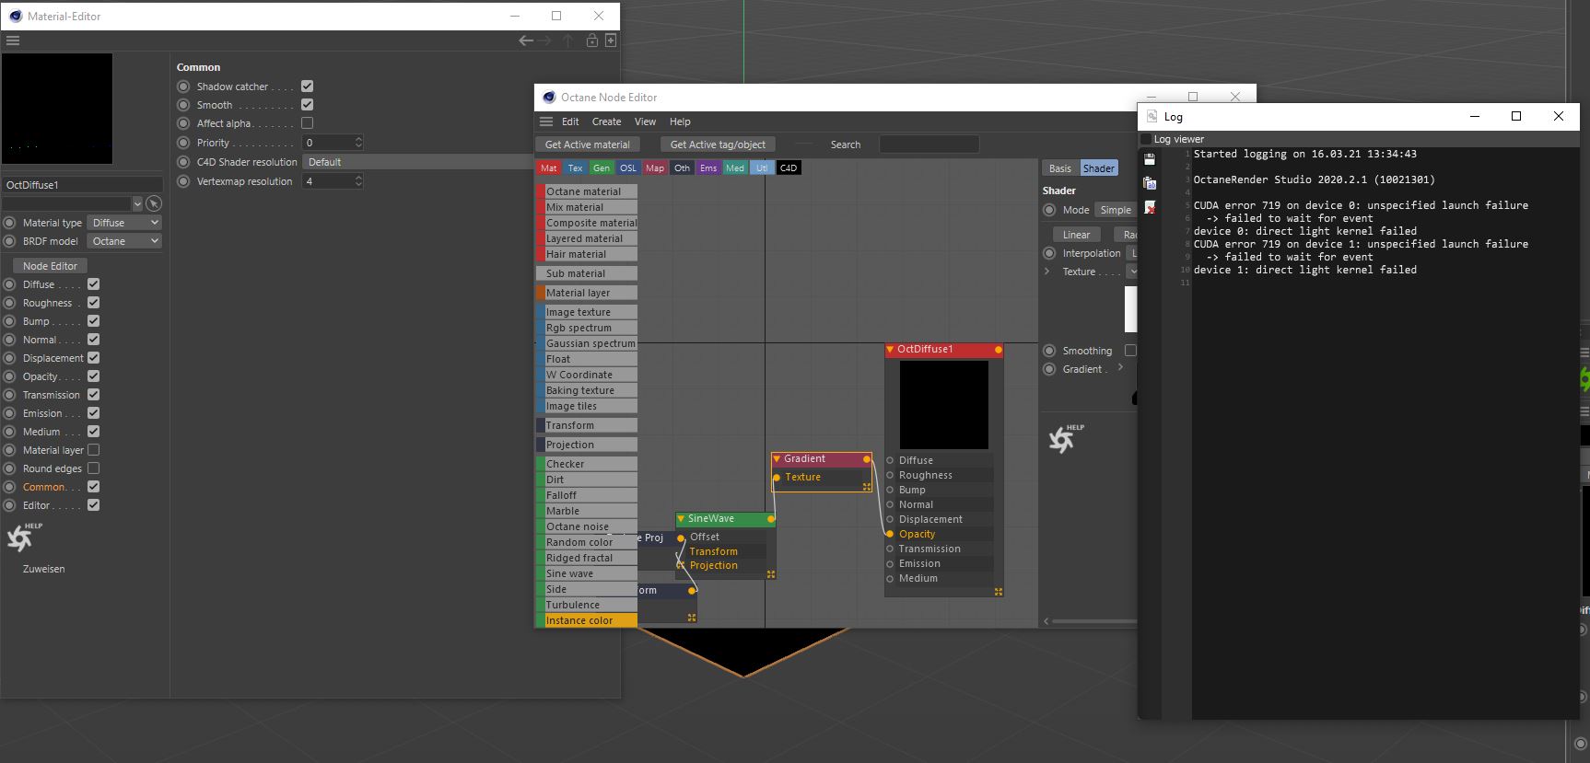Image resolution: width=1590 pixels, height=763 pixels.
Task: Click the Interpolation animation dot
Action: tap(1049, 253)
